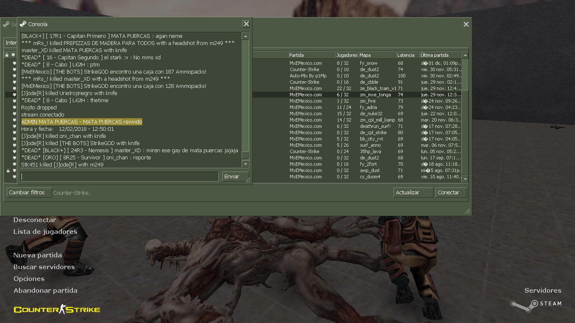
Task: Sort servers by the lock column header
Action: pos(7,55)
